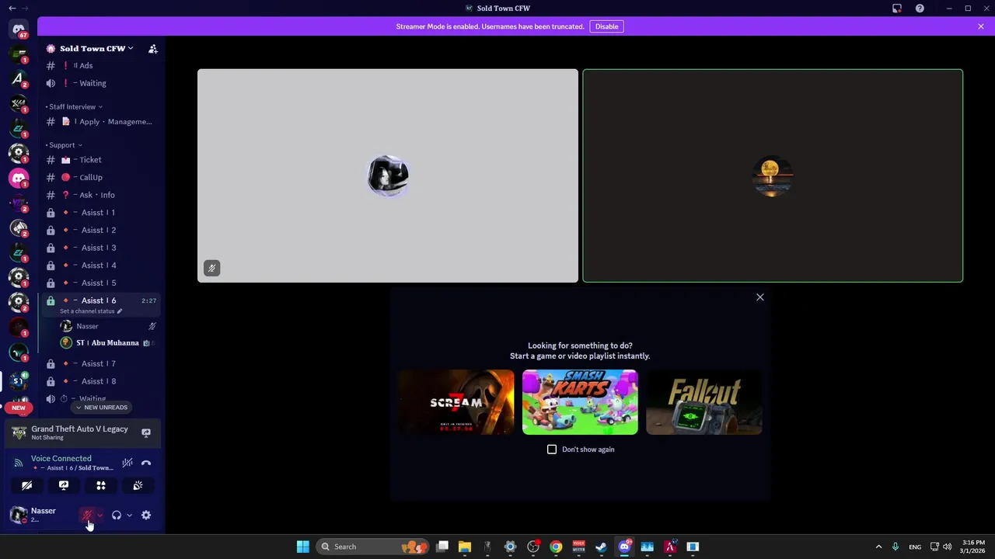Image resolution: width=995 pixels, height=559 pixels.
Task: Select participant ST Abu Muhanna
Action: coord(109,343)
